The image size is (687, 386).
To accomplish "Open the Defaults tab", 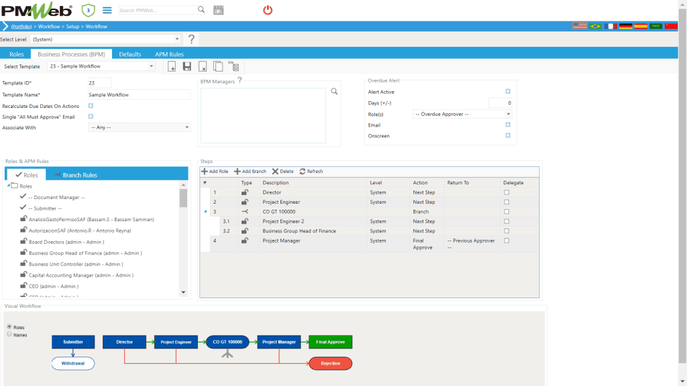I will click(130, 54).
